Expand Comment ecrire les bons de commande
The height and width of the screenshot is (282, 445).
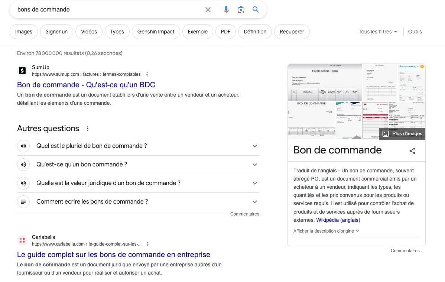click(138, 202)
